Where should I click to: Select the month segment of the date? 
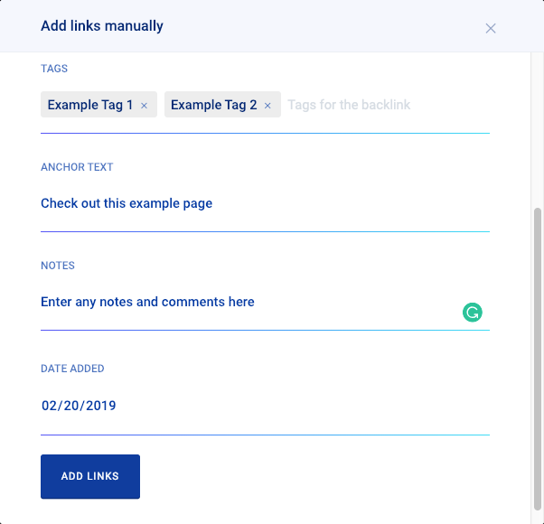coord(51,406)
